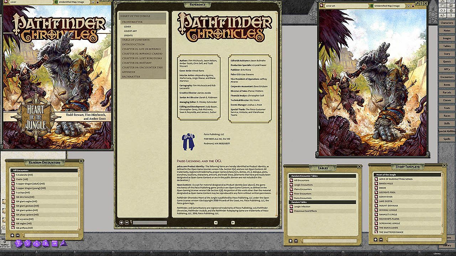Open the Special Abilities sidebar tab

click(x=447, y=131)
